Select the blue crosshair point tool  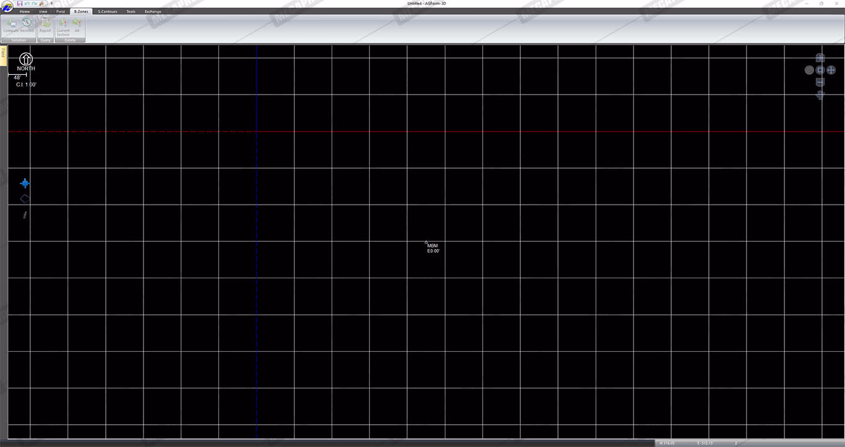tap(25, 183)
